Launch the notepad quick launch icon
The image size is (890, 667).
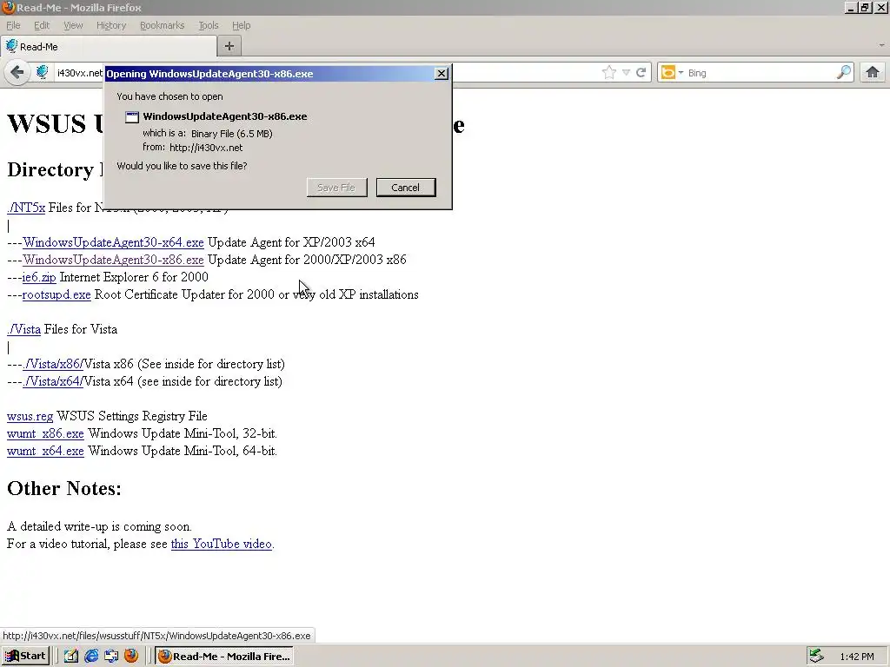click(71, 657)
